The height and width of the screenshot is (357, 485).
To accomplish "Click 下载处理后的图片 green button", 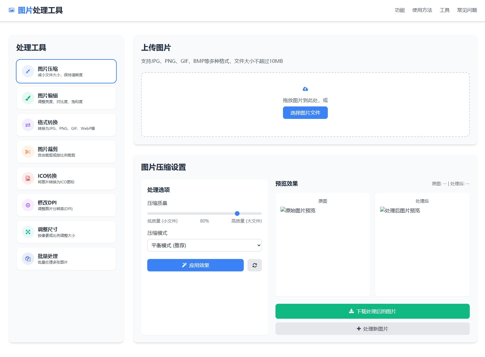I will click(x=372, y=311).
